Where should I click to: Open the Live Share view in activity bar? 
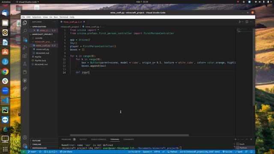25,89
